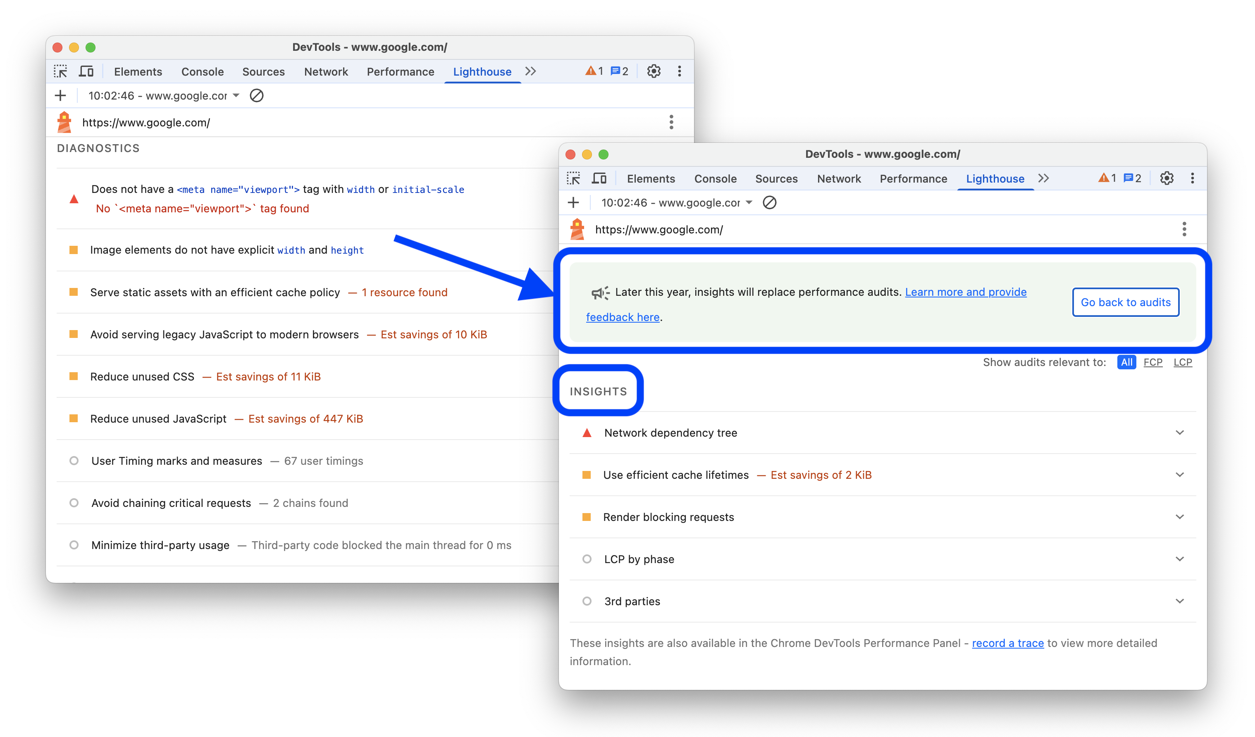Filter audits by FCP

(1153, 362)
